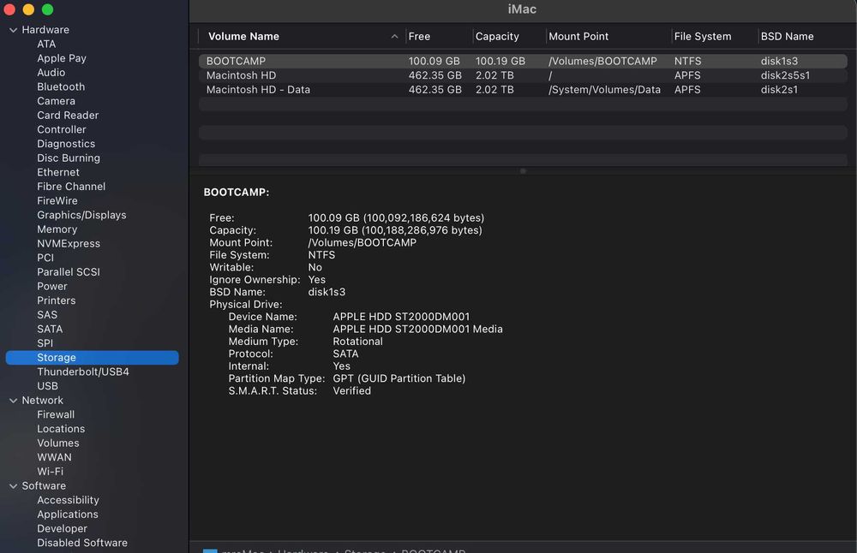
Task: Sort by BSD Name column header
Action: tap(787, 37)
